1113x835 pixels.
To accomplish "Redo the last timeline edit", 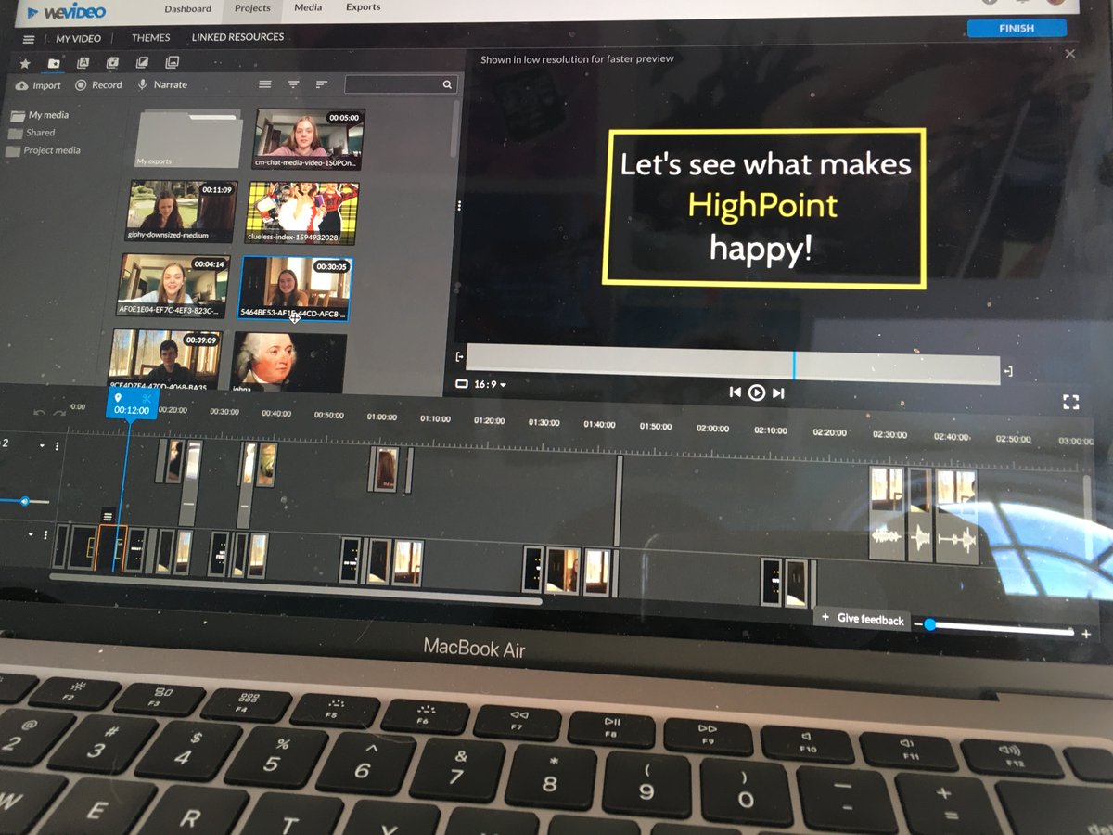I will tap(59, 412).
